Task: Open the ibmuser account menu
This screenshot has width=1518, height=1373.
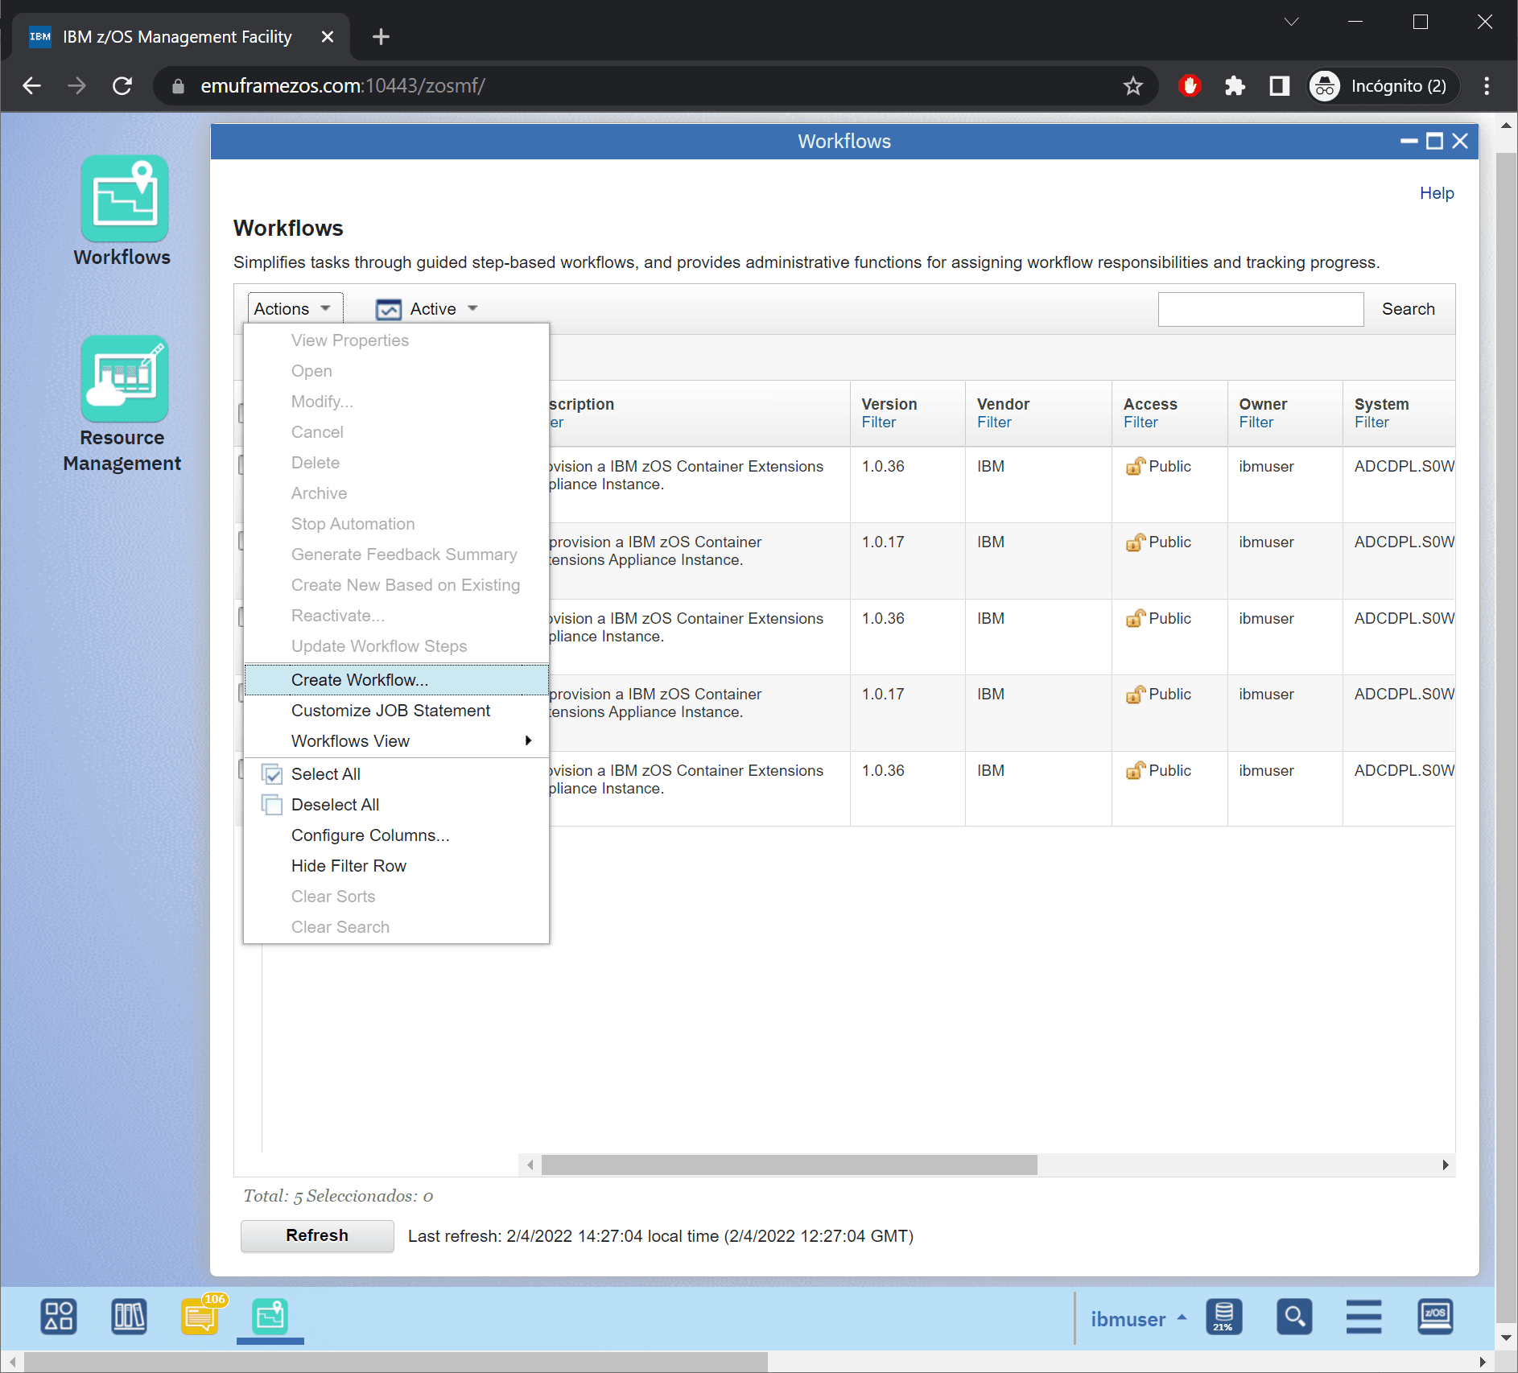Action: [1138, 1319]
